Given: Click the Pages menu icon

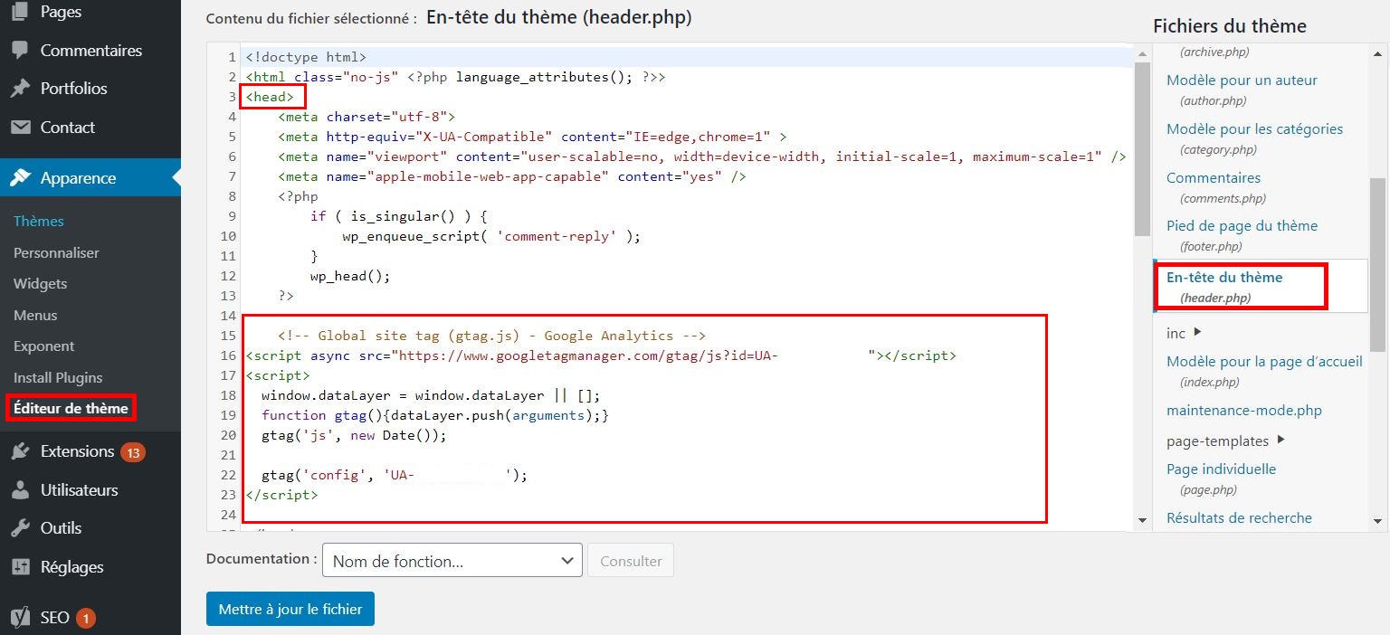Looking at the screenshot, I should click(20, 12).
